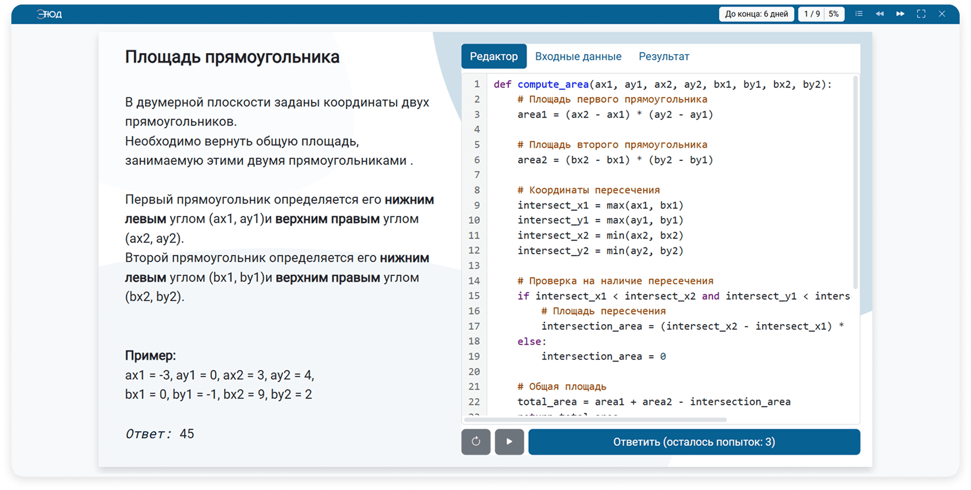Screen dimensions: 971x490
Task: Click the ЭЮД logo
Action: [50, 14]
